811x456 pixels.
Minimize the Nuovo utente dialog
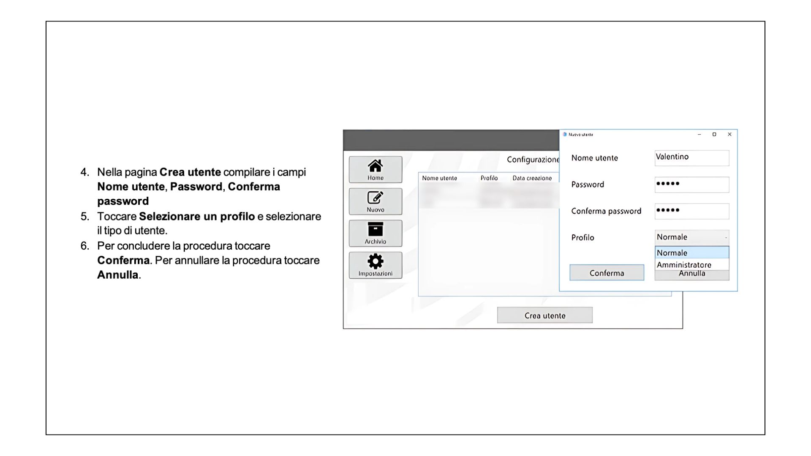click(699, 134)
